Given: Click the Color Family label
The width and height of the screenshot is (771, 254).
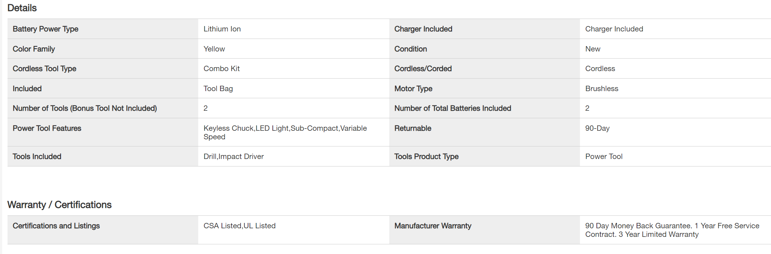Looking at the screenshot, I should [x=34, y=49].
